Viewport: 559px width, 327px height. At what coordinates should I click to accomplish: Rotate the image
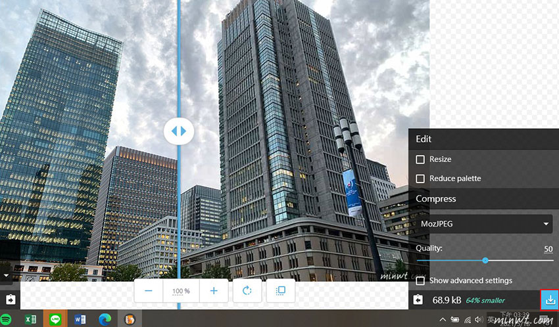(x=247, y=291)
